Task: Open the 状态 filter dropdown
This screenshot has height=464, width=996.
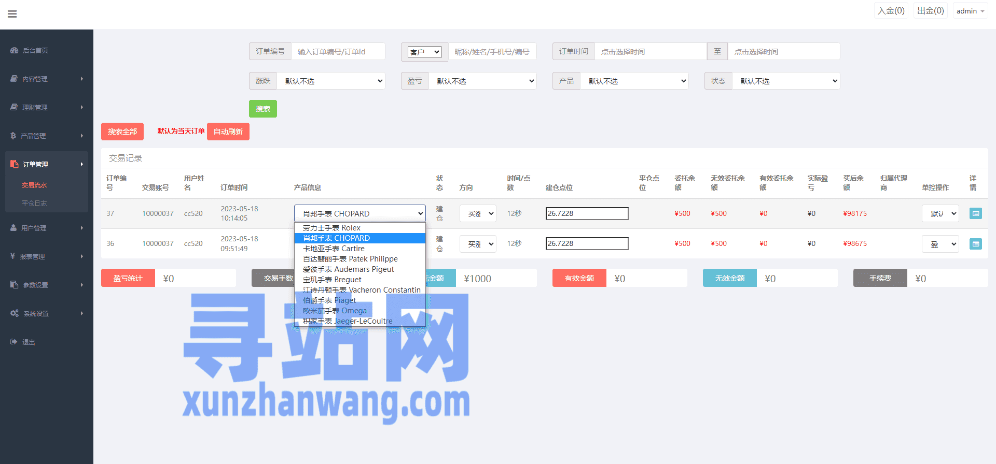Action: click(786, 81)
